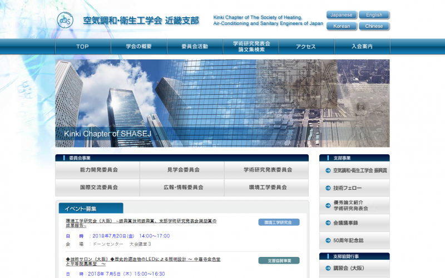The width and height of the screenshot is (445, 278).
Task: Click the 支部協賛行事 section header
Action: tap(354, 256)
